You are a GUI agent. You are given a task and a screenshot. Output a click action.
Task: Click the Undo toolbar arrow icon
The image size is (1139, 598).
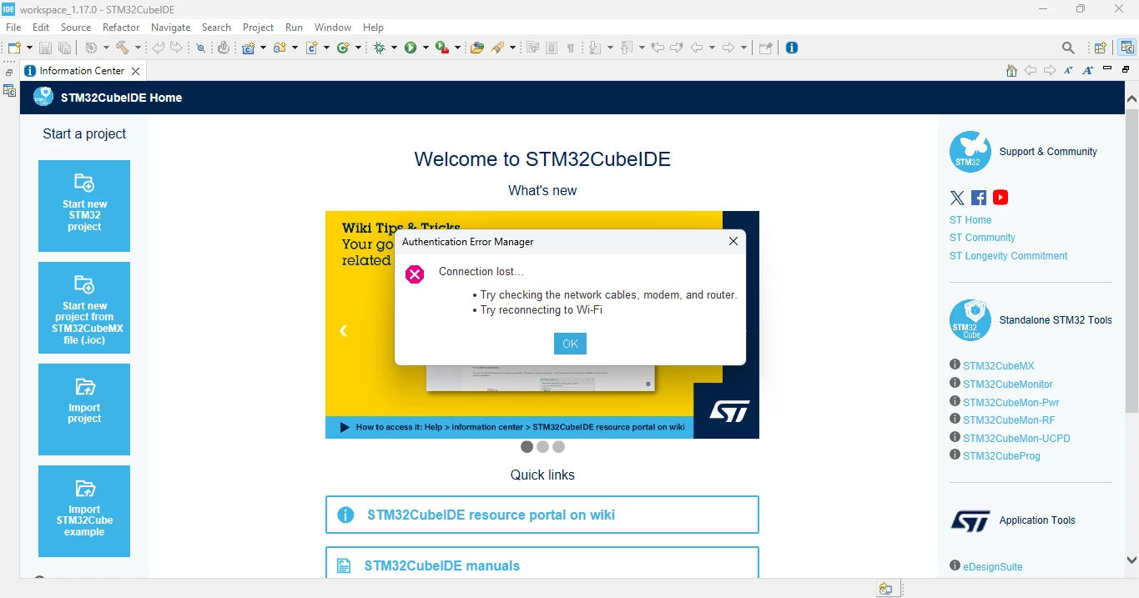tap(158, 48)
